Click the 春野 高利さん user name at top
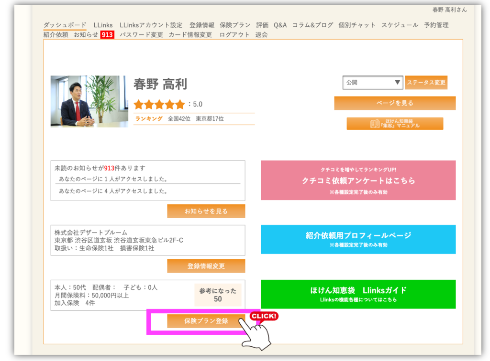The height and width of the screenshot is (361, 490). pos(450,10)
